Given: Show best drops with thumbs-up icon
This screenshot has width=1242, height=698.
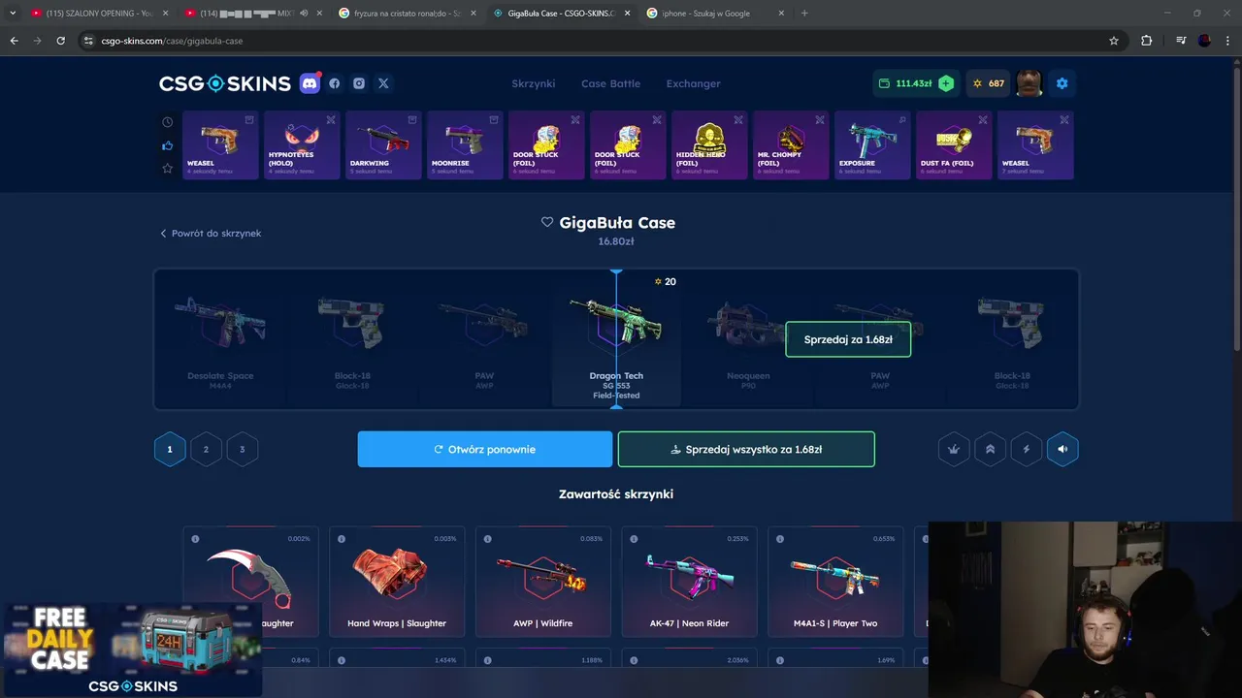Looking at the screenshot, I should (167, 145).
